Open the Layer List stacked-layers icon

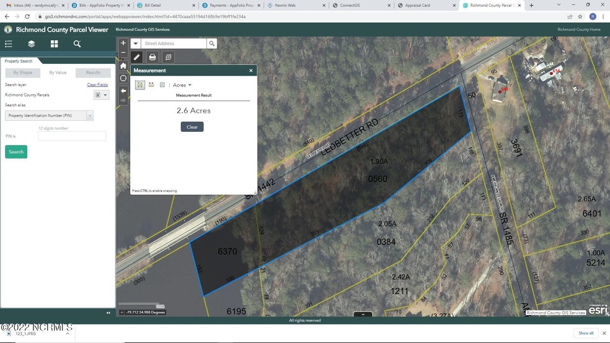(32, 44)
